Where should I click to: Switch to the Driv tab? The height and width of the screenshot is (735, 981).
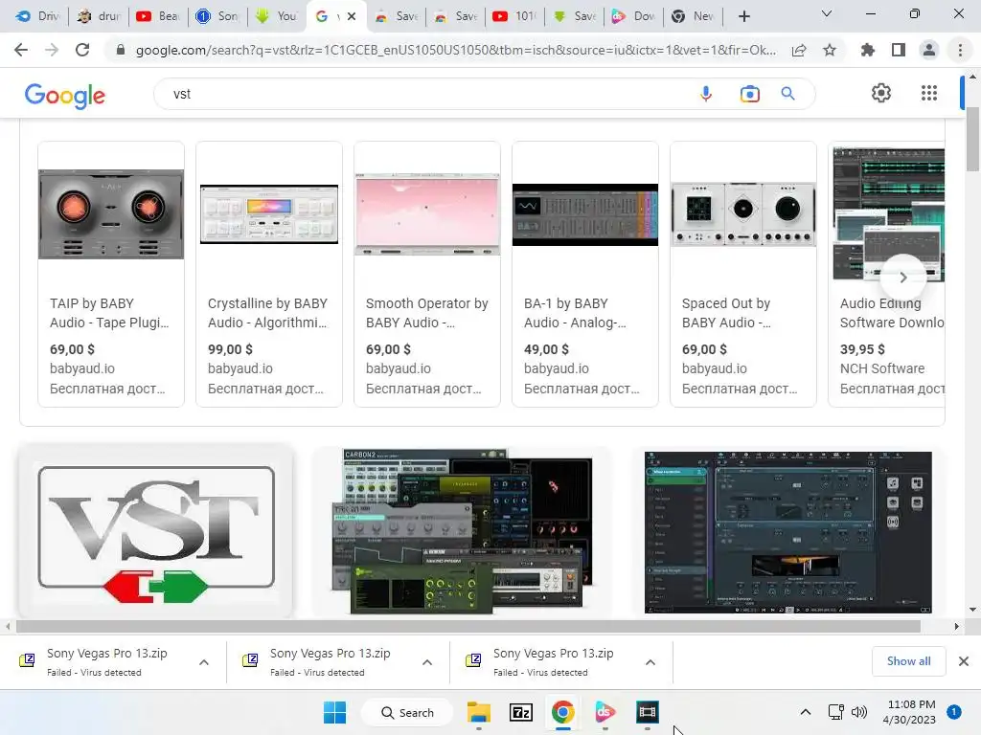coord(37,16)
